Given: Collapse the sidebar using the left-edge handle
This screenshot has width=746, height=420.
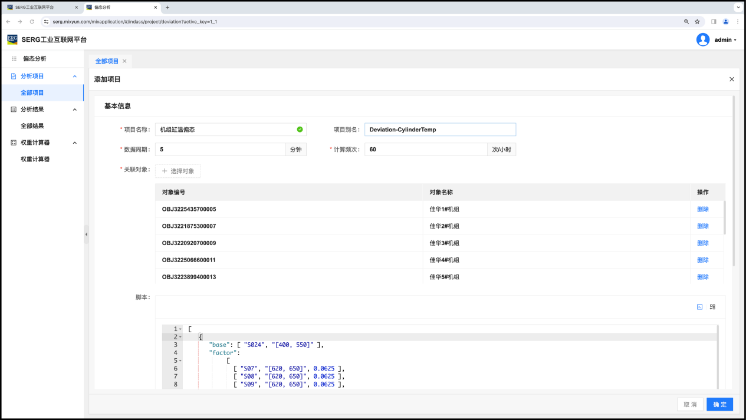Looking at the screenshot, I should click(x=86, y=234).
